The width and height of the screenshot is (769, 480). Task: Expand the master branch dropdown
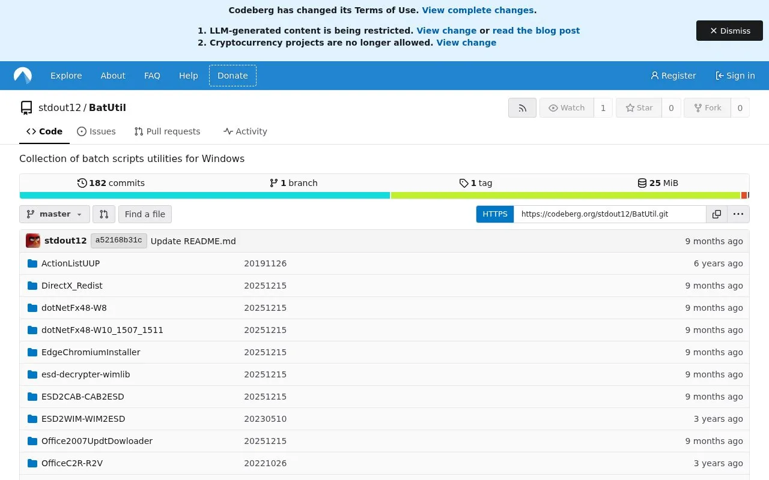click(55, 214)
